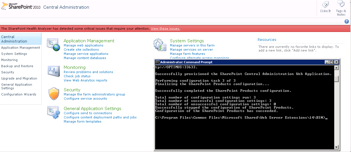Select General Application Settings in left navigation
351x152 pixels.
click(16, 86)
